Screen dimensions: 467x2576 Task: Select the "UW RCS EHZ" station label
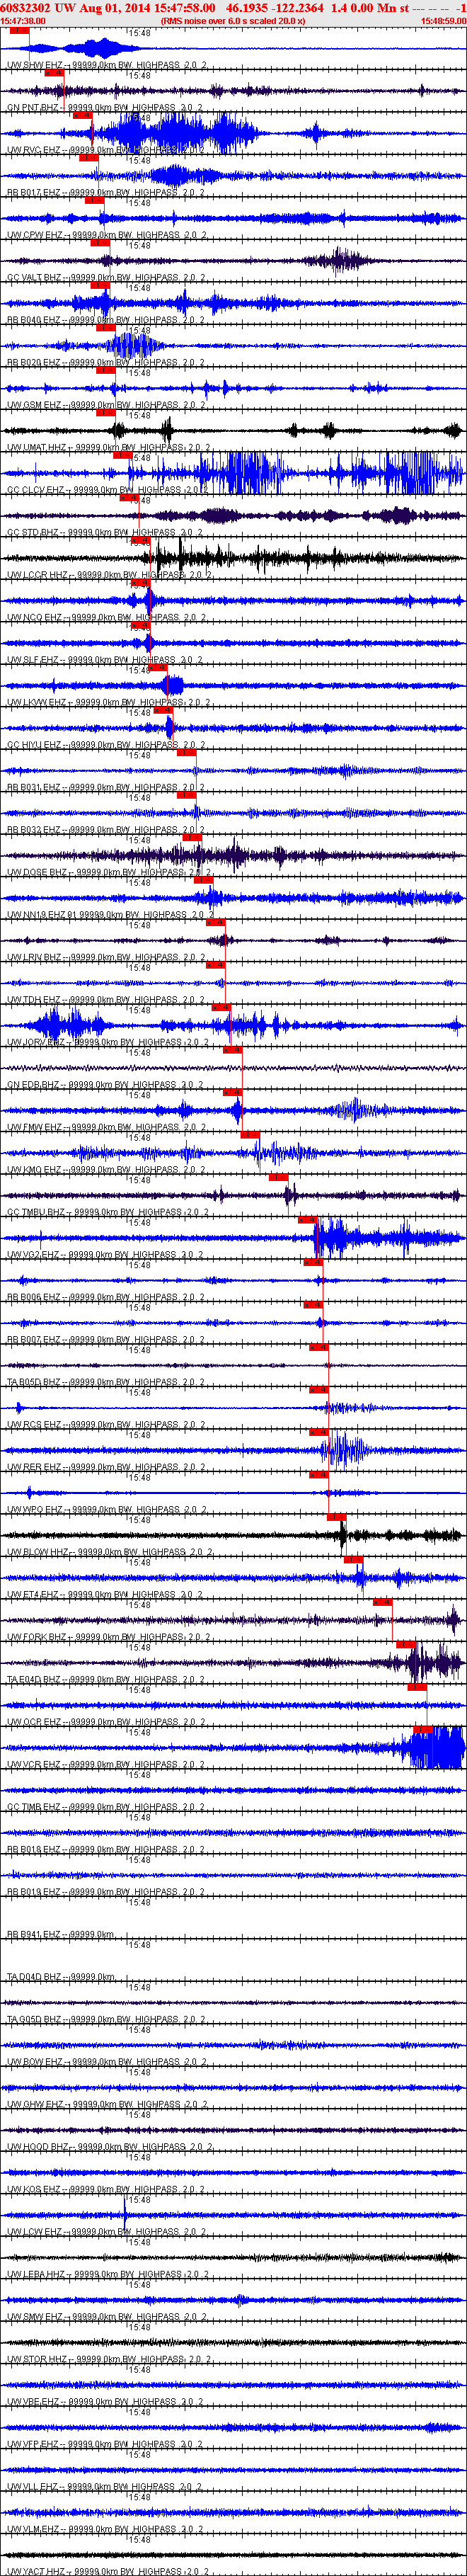34,1425
